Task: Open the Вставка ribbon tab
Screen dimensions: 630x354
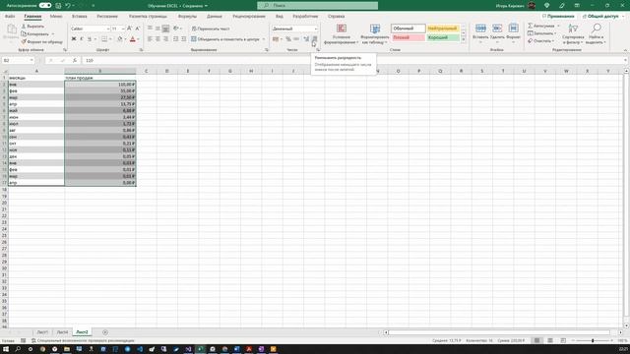Action: point(79,17)
